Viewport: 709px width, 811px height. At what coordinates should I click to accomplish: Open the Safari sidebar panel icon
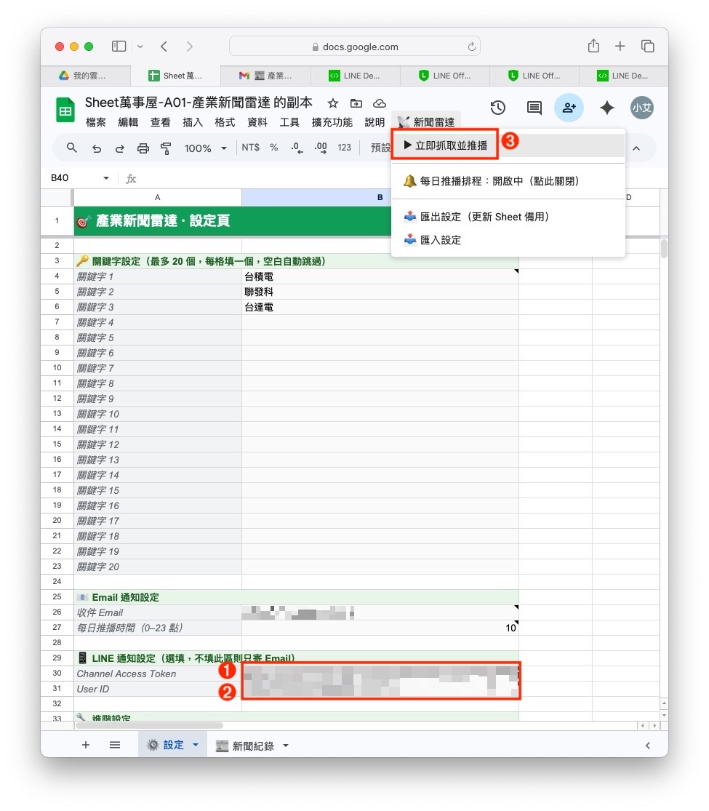pyautogui.click(x=119, y=47)
